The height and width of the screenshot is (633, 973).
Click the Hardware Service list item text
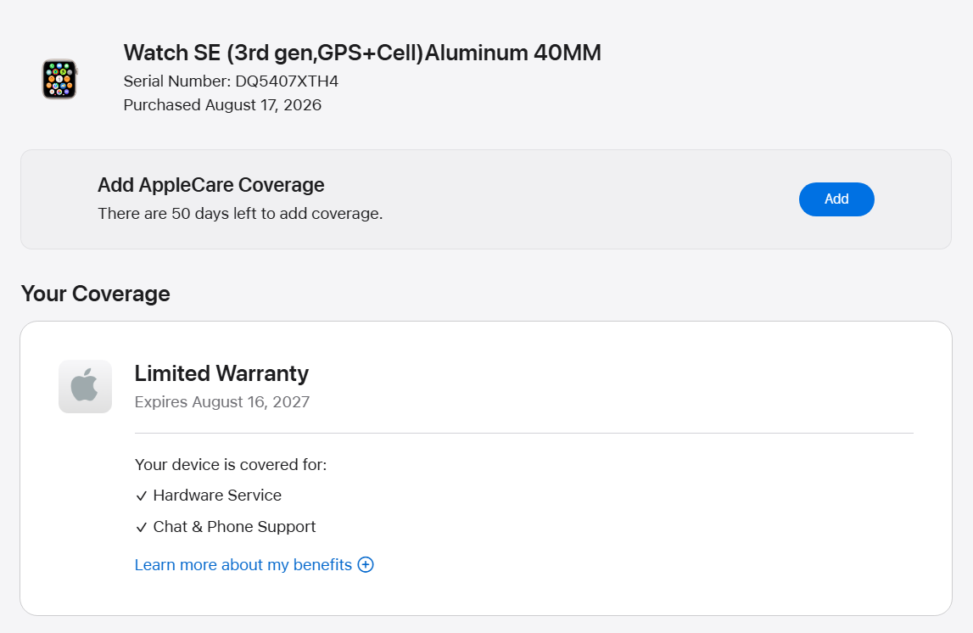[x=217, y=496]
